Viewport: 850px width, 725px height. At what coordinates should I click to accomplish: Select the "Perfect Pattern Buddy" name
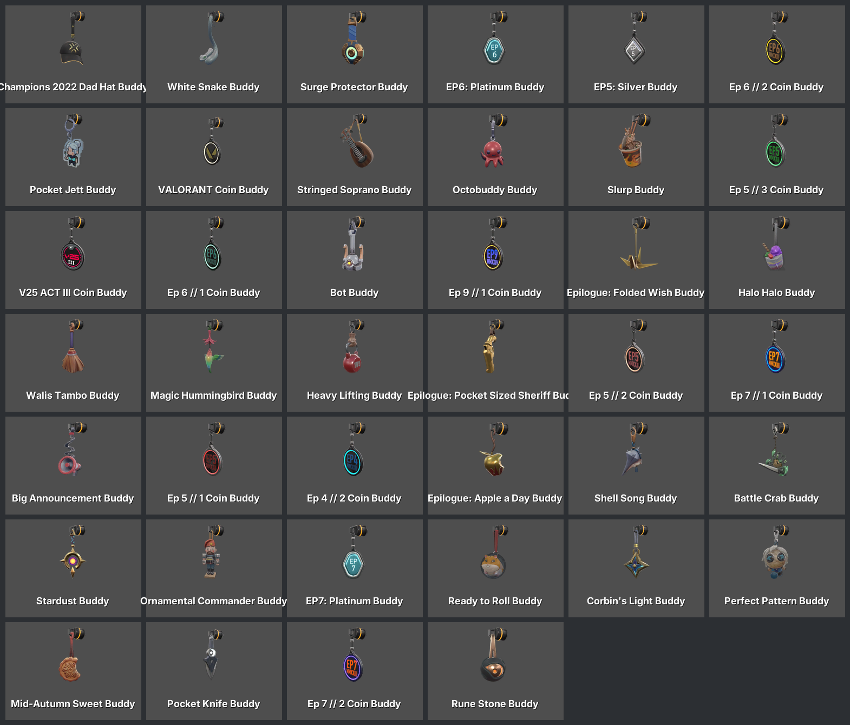[776, 601]
